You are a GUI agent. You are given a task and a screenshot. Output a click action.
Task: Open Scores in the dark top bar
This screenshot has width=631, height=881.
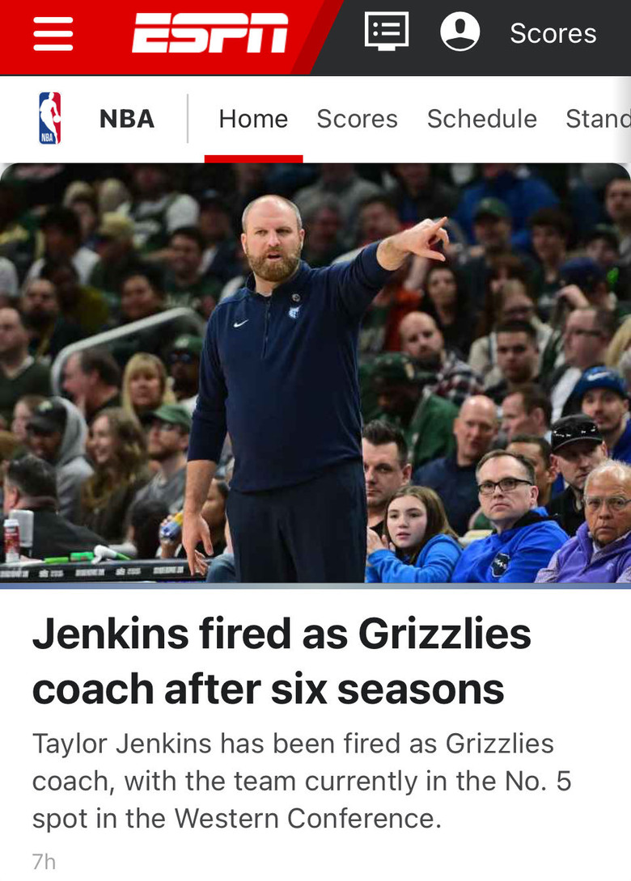(x=553, y=33)
